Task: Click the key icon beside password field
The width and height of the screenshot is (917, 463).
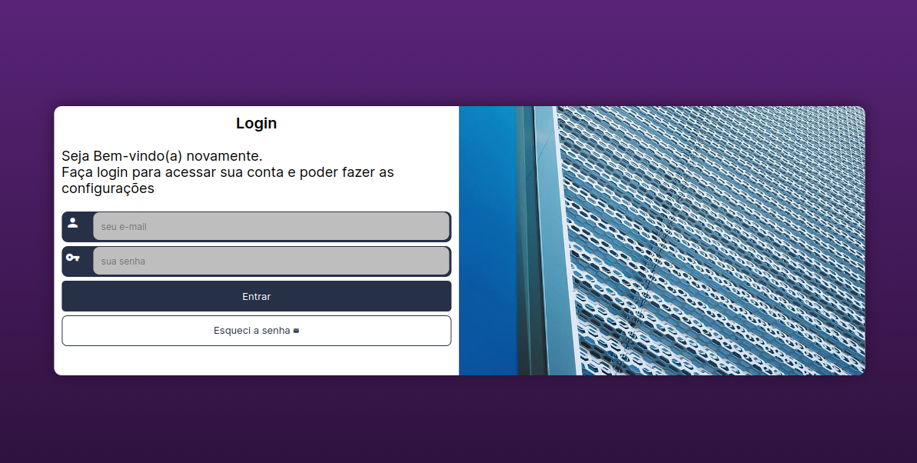Action: [72, 257]
